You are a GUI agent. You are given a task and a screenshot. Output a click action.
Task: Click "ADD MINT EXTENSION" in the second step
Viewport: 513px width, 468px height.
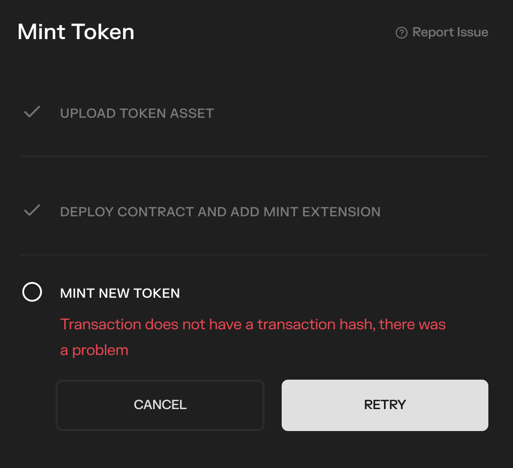(x=306, y=212)
